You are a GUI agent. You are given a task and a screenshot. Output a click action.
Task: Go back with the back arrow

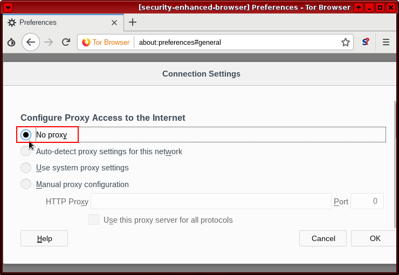point(31,42)
